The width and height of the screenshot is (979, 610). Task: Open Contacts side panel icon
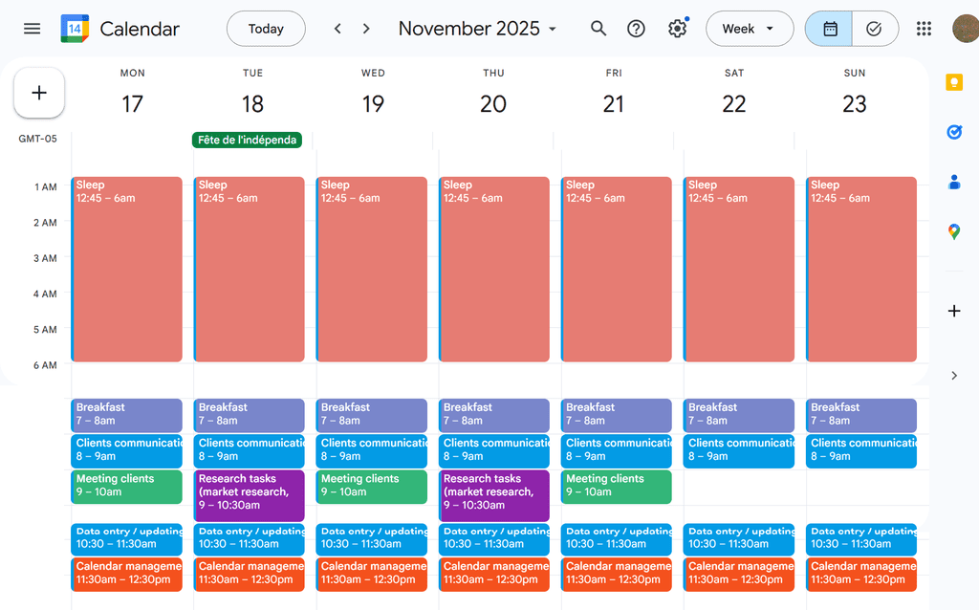(x=953, y=182)
